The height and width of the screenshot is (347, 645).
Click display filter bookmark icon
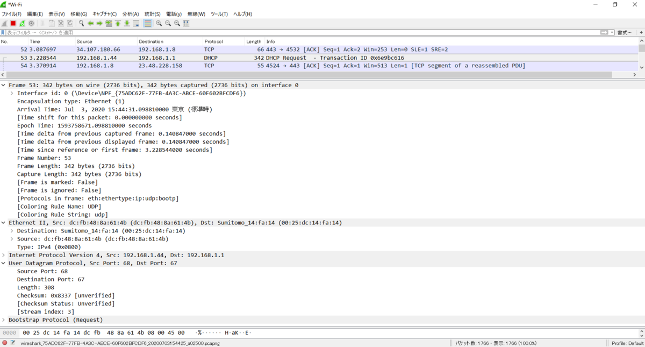(3, 32)
